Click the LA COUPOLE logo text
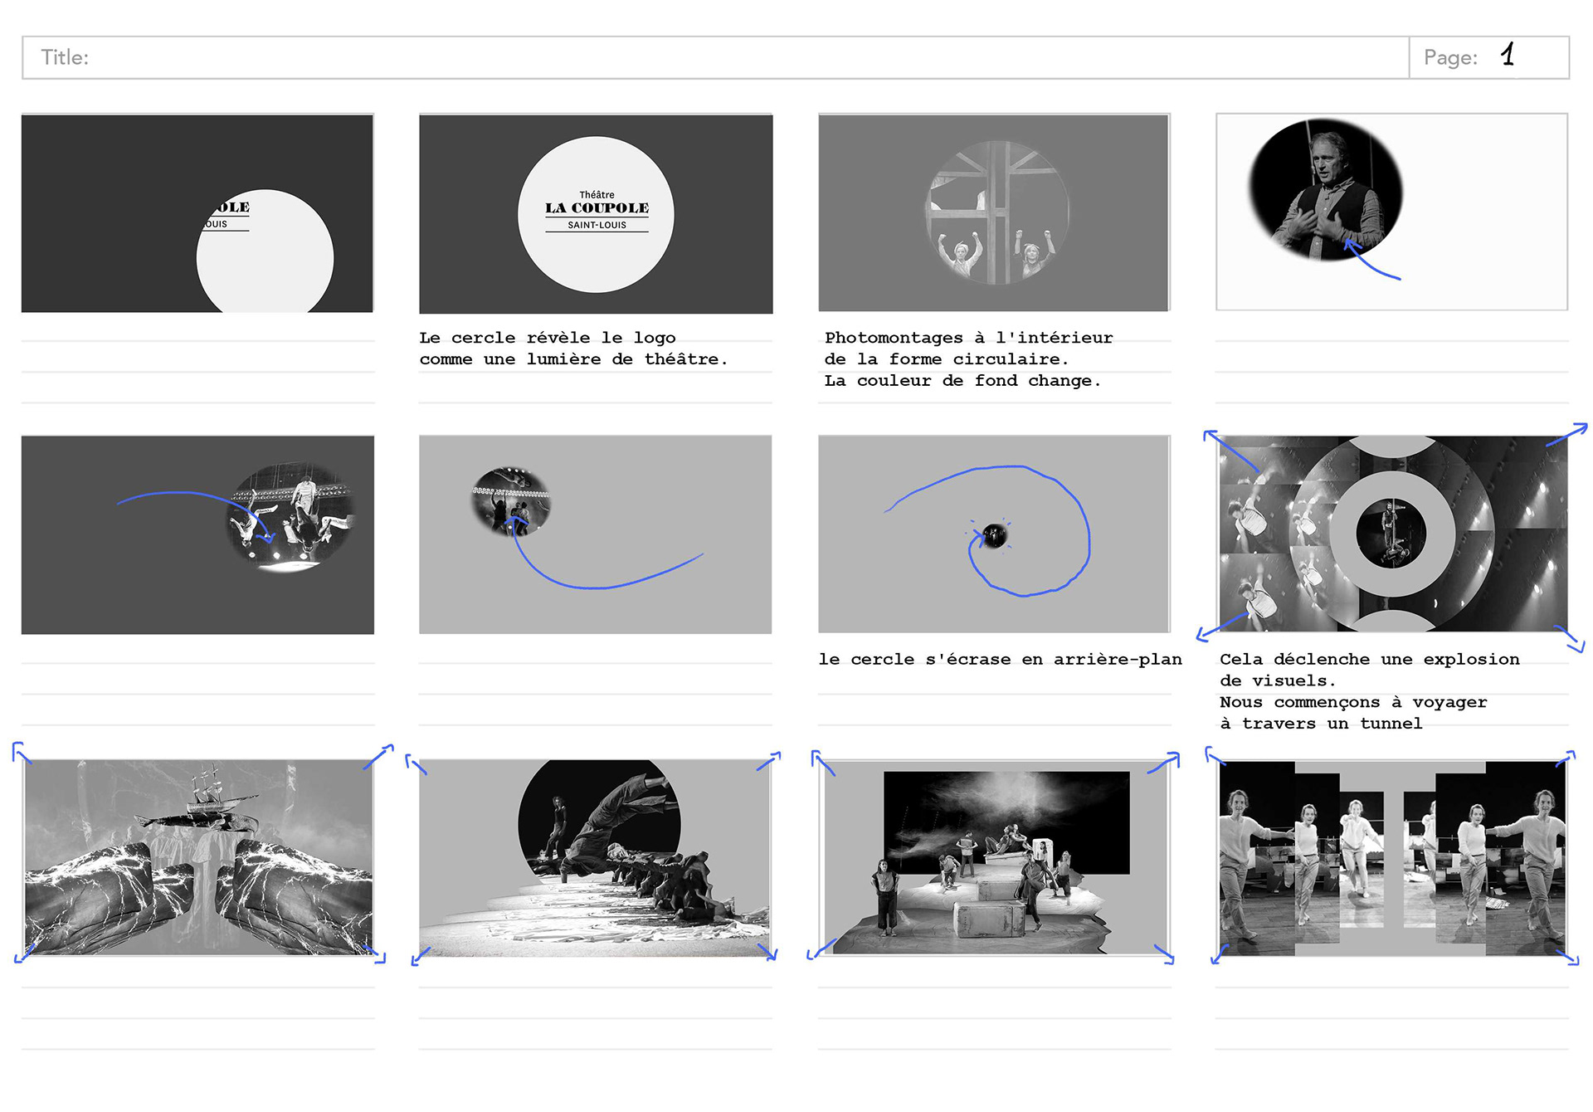The width and height of the screenshot is (1593, 1112). click(x=597, y=208)
